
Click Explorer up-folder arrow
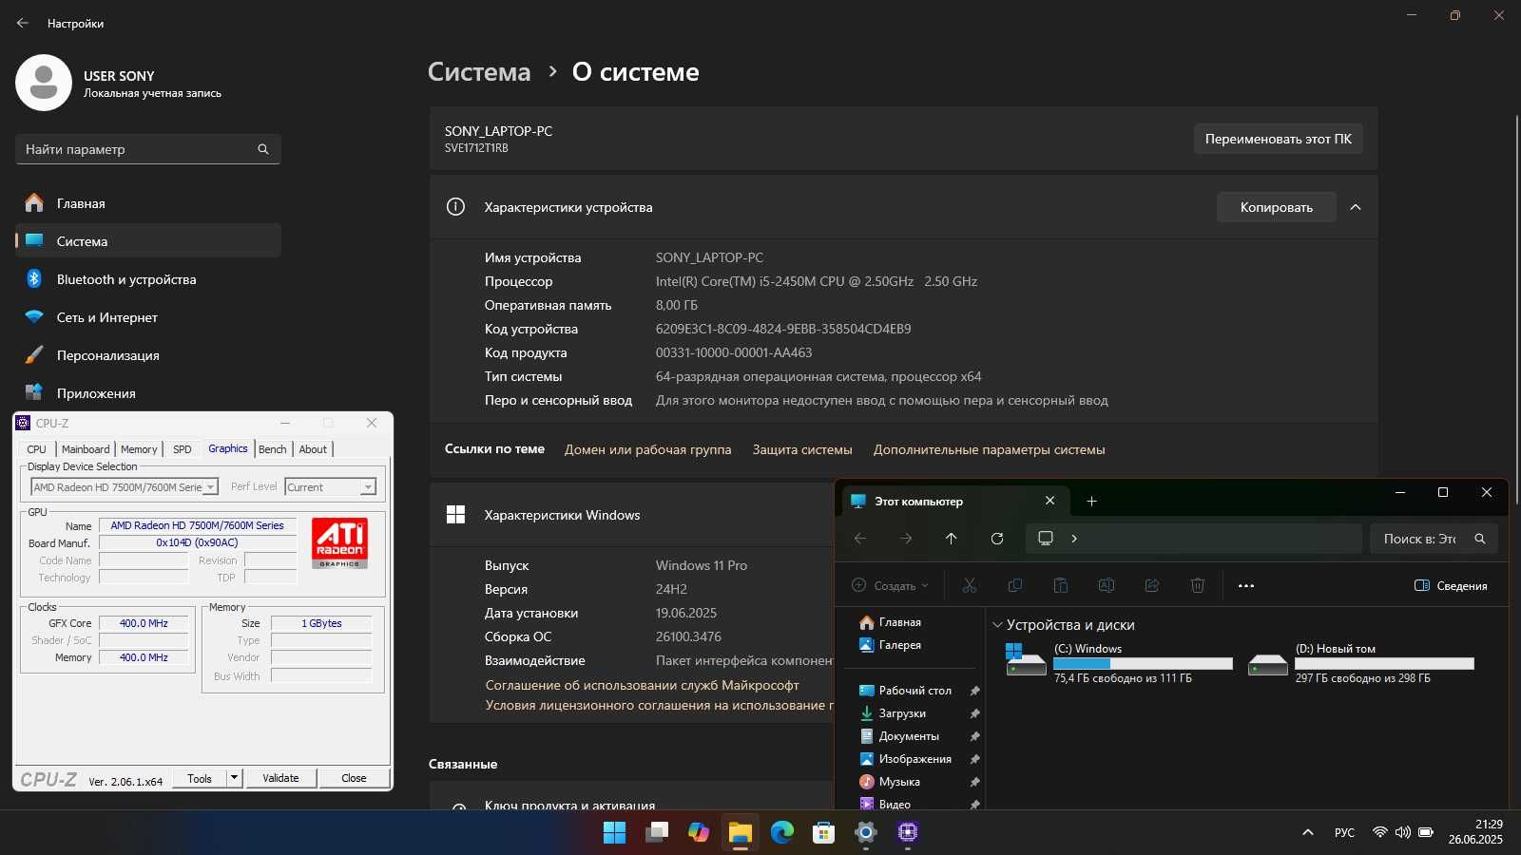coord(952,539)
